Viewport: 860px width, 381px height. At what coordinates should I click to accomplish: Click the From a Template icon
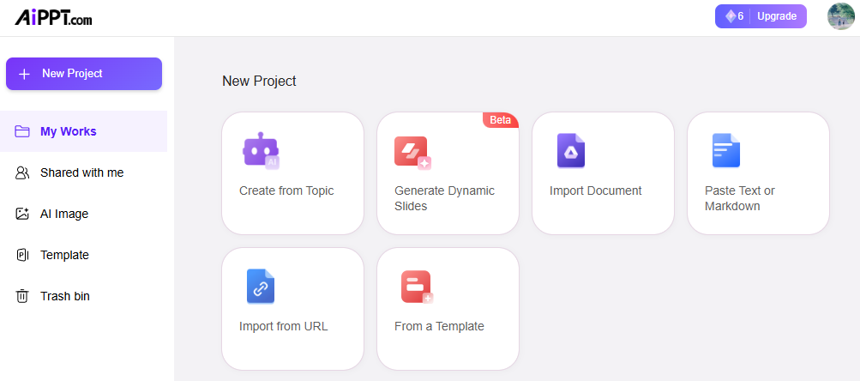[417, 287]
